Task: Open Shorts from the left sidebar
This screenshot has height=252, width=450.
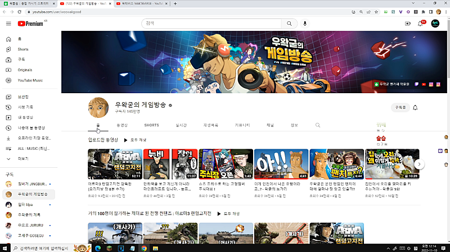Action: (22, 49)
